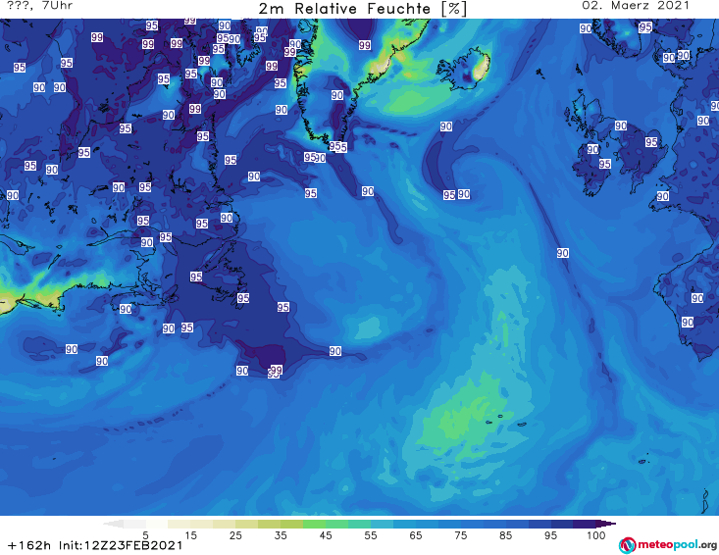Click the colorbar label '35'
Image resolution: width=719 pixels, height=555 pixels.
[281, 535]
